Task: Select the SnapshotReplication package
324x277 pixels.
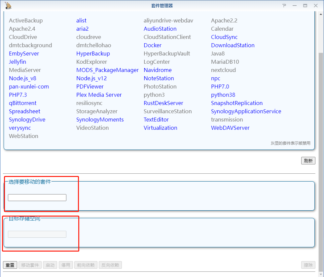Action: pyautogui.click(x=236, y=103)
